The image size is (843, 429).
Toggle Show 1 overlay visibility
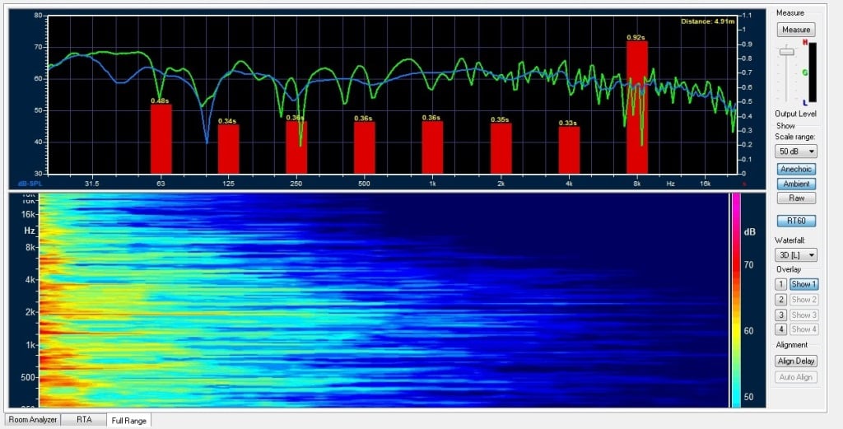pyautogui.click(x=803, y=284)
